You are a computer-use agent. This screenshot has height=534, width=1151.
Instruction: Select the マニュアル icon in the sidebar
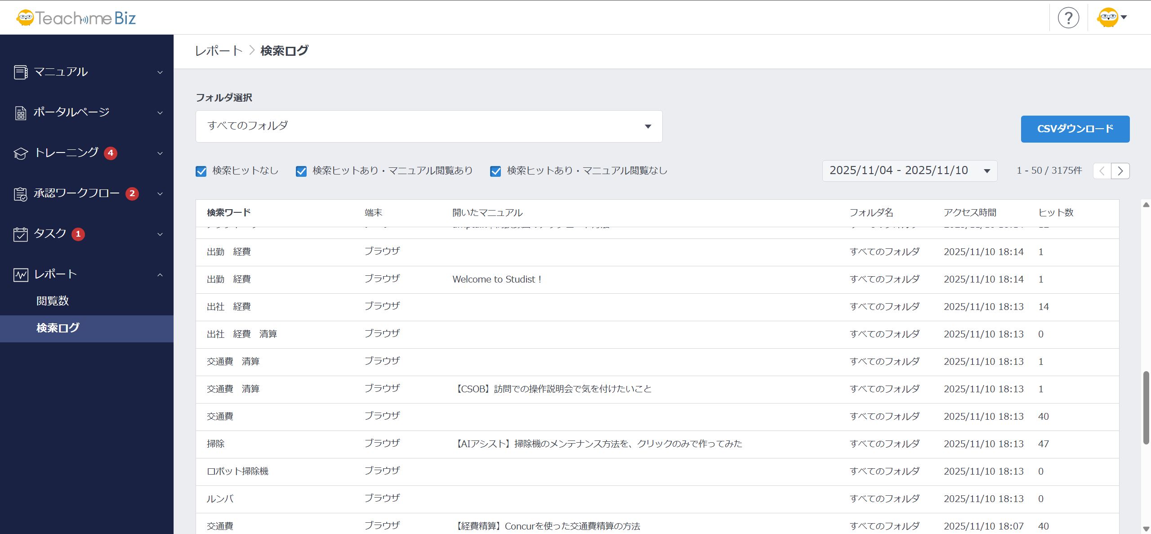click(x=20, y=72)
